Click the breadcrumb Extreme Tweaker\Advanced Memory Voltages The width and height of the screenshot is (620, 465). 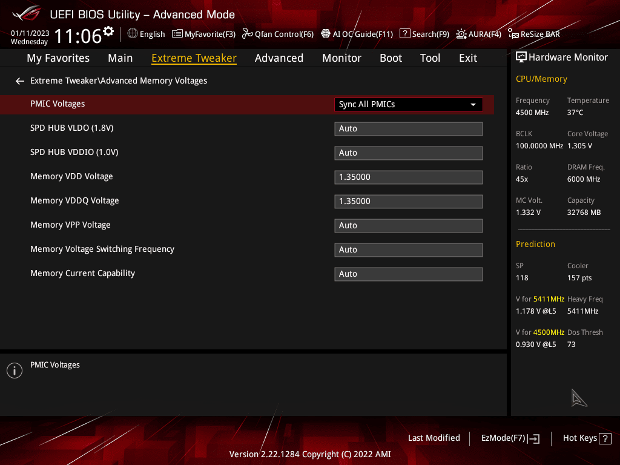pos(119,81)
